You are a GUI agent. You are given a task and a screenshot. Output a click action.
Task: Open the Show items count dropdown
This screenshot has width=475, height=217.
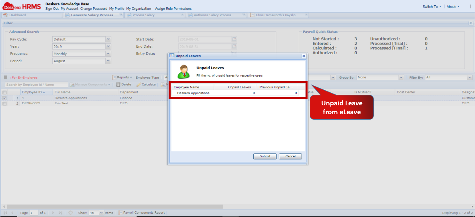coord(101,212)
